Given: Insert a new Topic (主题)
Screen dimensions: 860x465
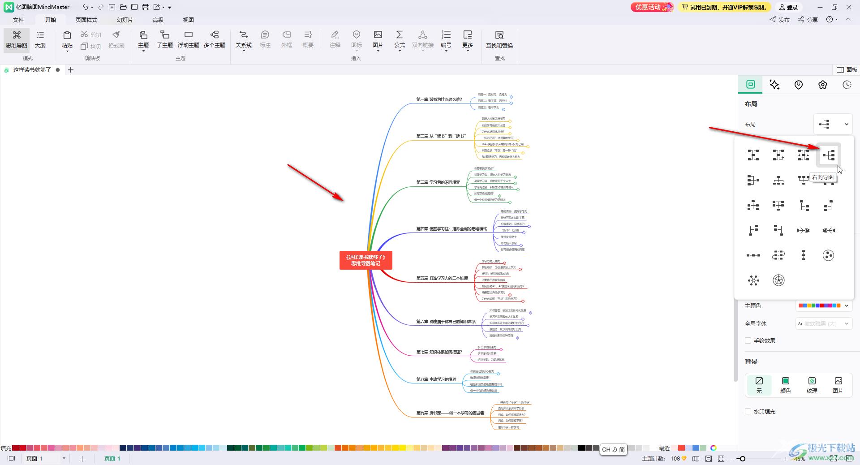Looking at the screenshot, I should tap(143, 39).
